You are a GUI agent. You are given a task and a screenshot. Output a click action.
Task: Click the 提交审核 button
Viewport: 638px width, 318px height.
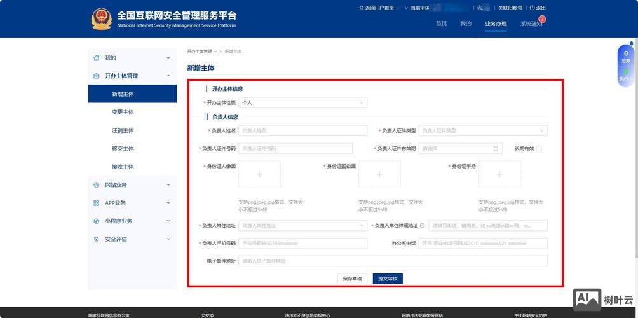tap(388, 279)
